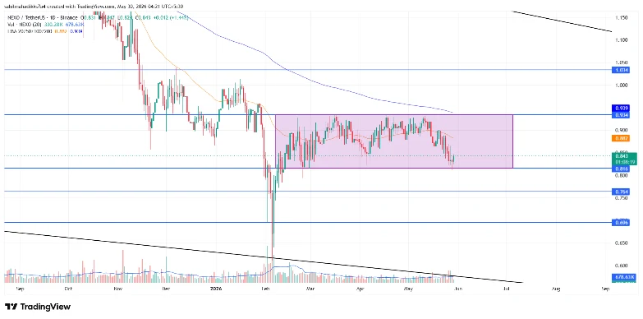This screenshot has width=643, height=319.
Task: Click the Mar label on time axis
Action: pyautogui.click(x=310, y=289)
